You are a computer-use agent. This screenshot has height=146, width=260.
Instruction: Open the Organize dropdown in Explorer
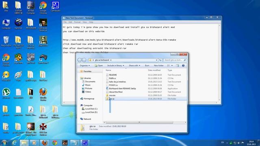85,66
